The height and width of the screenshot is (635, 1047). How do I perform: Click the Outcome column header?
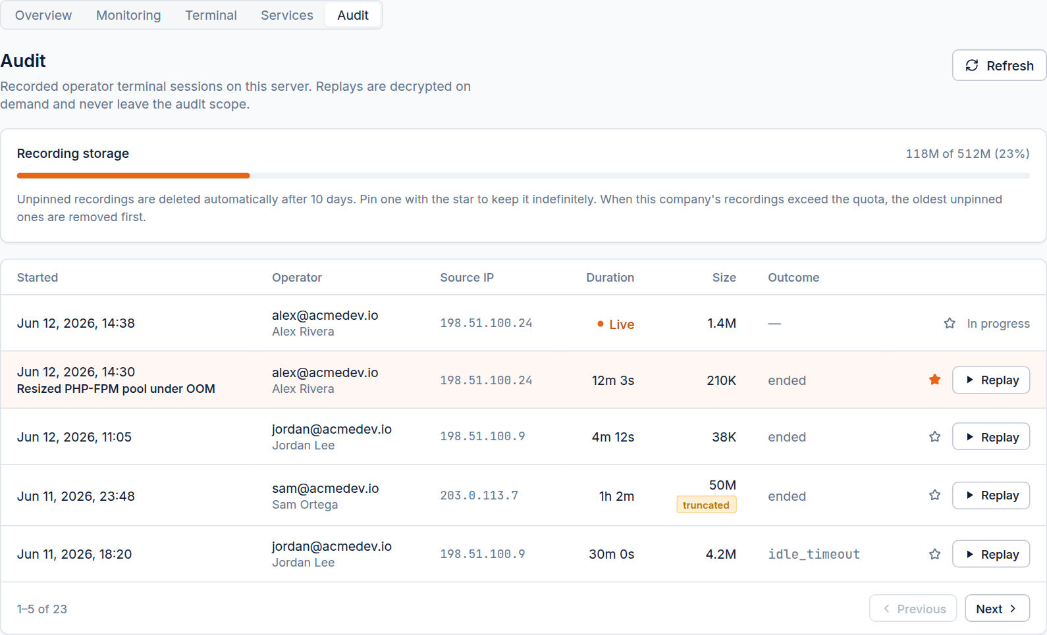(x=793, y=278)
